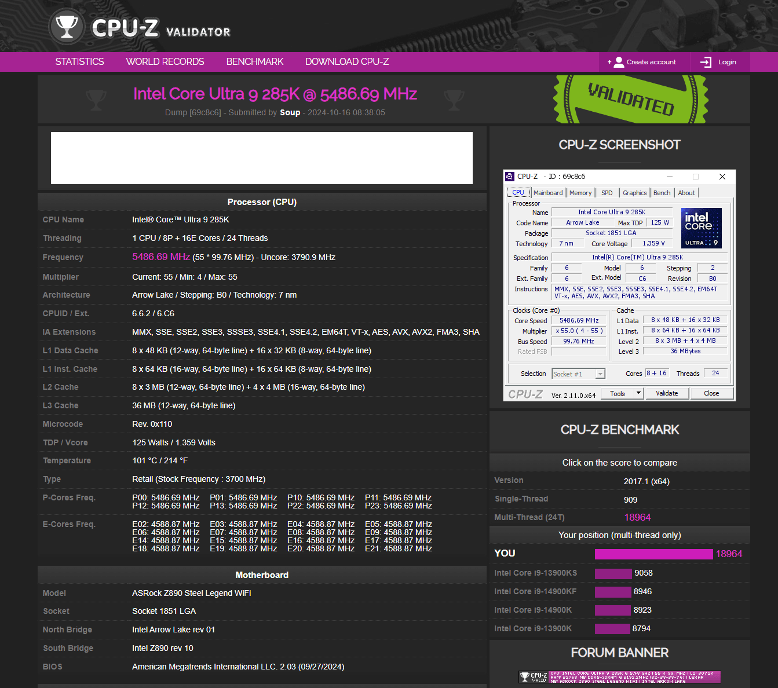Click the Multiplier field x 55.0
This screenshot has height=688, width=778.
click(x=579, y=331)
